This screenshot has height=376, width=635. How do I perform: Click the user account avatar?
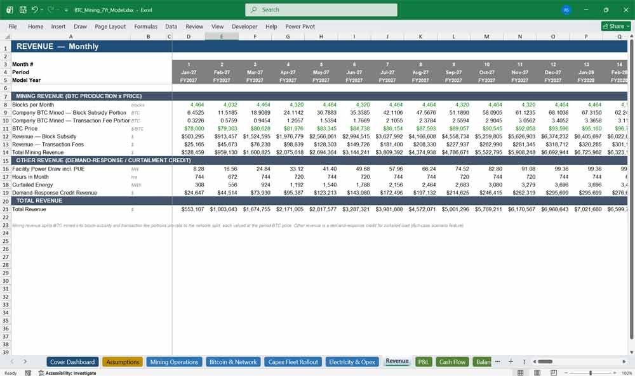(566, 10)
